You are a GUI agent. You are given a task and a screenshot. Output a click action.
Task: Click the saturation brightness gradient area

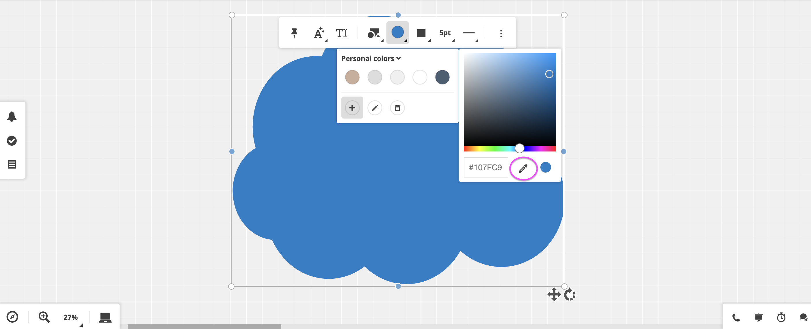point(510,99)
